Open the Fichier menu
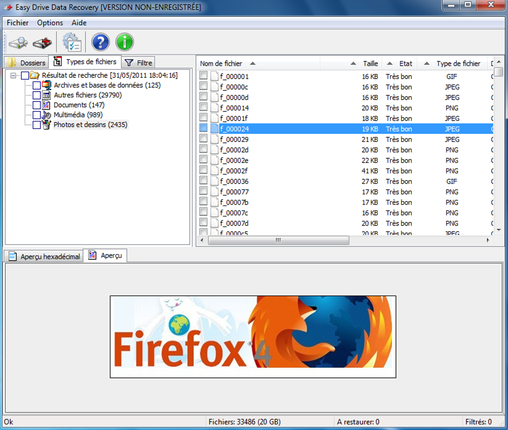Image resolution: width=508 pixels, height=430 pixels. (17, 23)
